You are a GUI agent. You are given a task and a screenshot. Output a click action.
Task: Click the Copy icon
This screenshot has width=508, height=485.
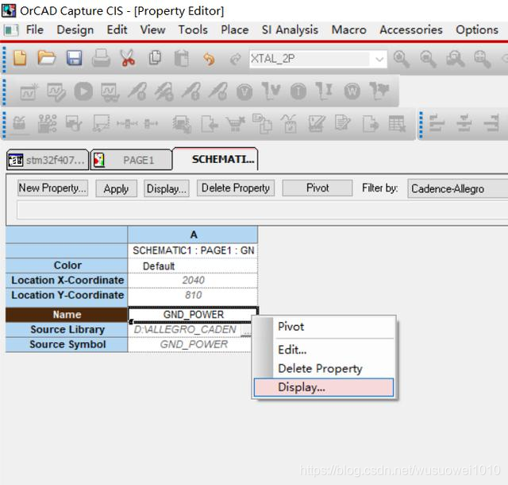click(155, 58)
